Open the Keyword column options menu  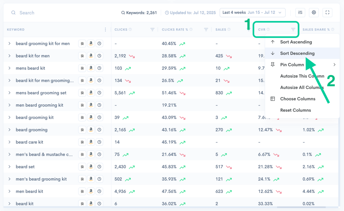pos(105,29)
